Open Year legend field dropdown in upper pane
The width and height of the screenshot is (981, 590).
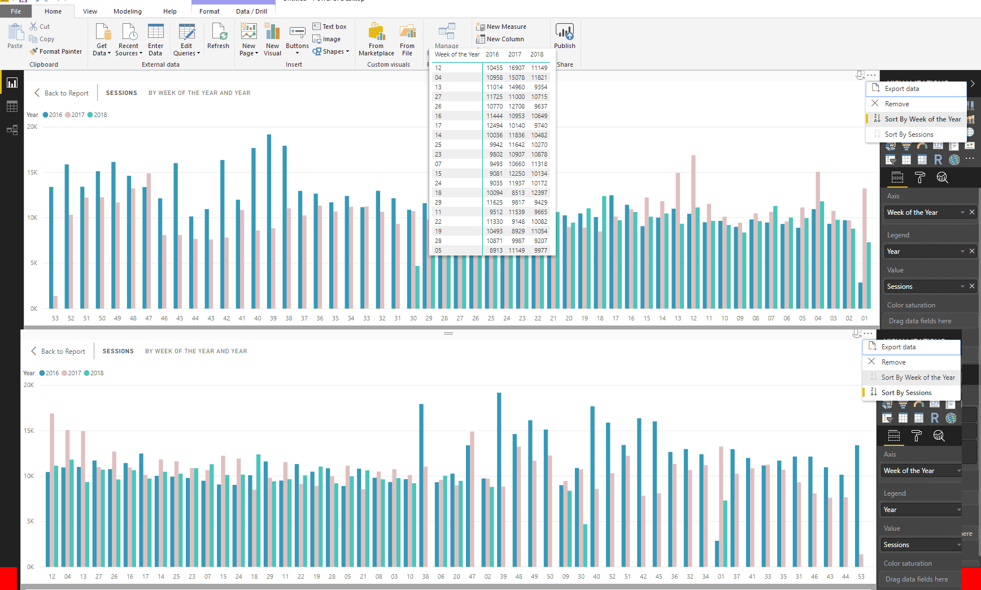pyautogui.click(x=962, y=251)
